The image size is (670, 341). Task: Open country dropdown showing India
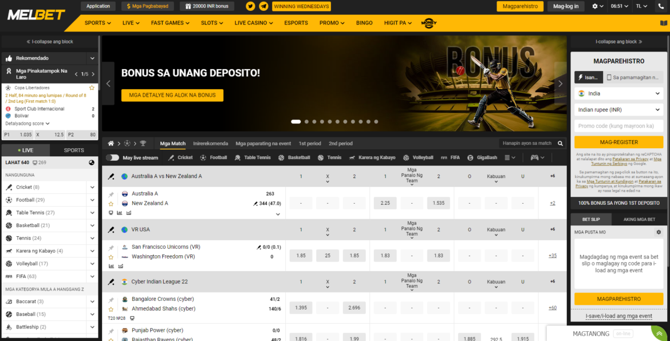(x=618, y=93)
